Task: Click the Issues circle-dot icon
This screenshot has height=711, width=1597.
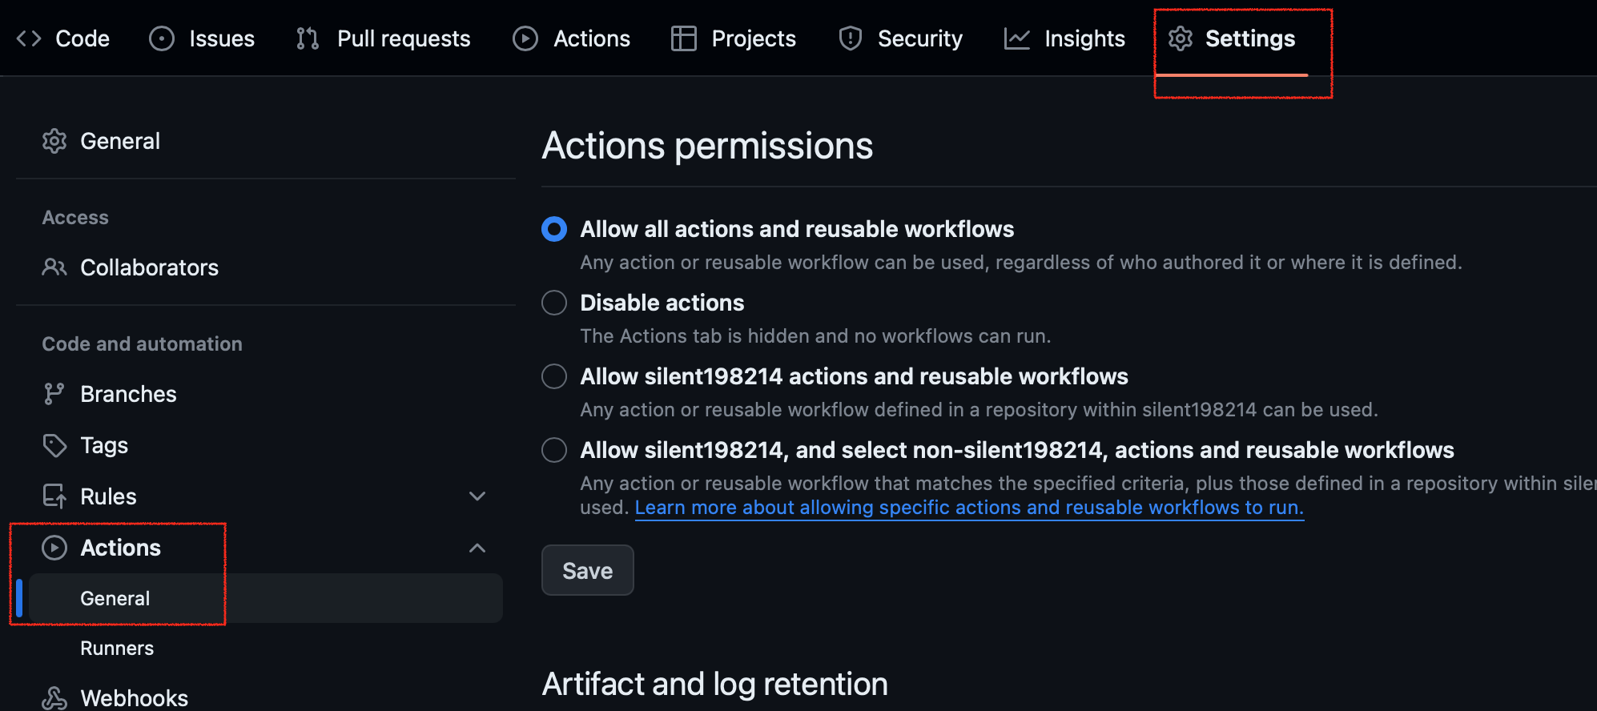Action: tap(162, 38)
